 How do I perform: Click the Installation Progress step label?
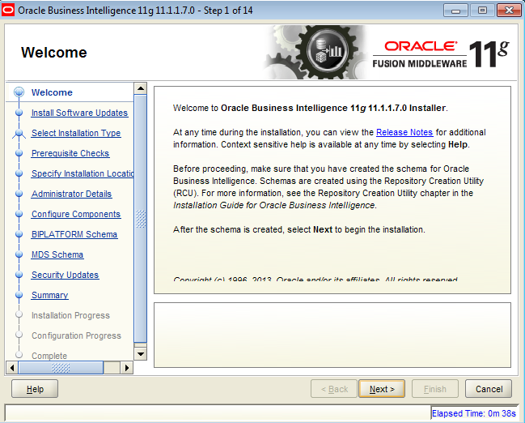point(70,315)
